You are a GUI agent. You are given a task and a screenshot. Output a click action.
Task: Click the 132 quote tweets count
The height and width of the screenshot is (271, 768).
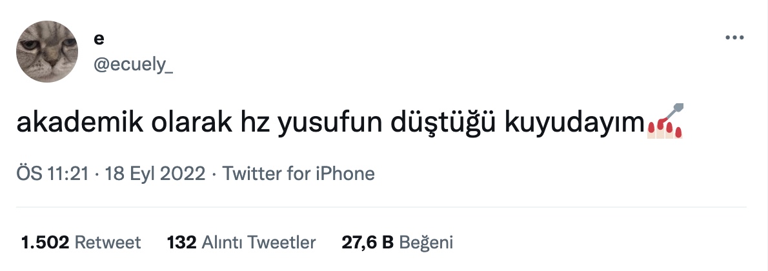[181, 243]
